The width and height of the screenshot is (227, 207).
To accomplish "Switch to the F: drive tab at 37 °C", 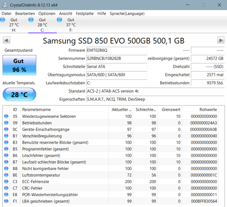I will (71, 25).
